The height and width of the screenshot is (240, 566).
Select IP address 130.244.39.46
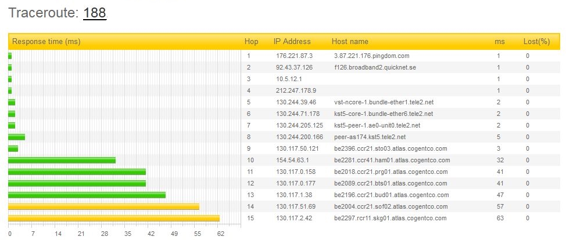click(296, 102)
